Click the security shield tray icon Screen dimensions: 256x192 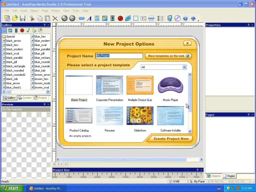point(228,188)
